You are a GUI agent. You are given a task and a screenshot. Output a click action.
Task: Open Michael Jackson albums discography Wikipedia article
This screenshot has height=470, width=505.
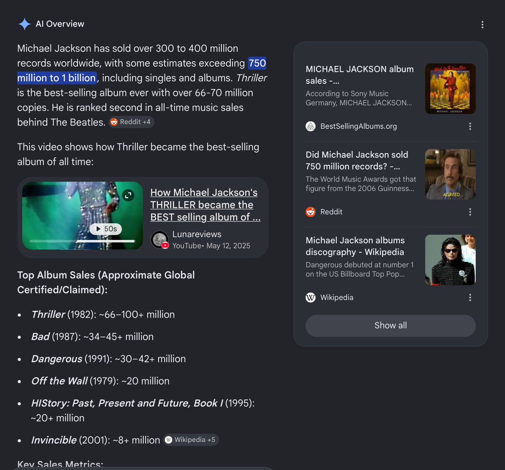tap(355, 246)
